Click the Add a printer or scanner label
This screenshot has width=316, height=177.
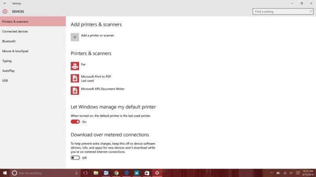click(x=97, y=35)
